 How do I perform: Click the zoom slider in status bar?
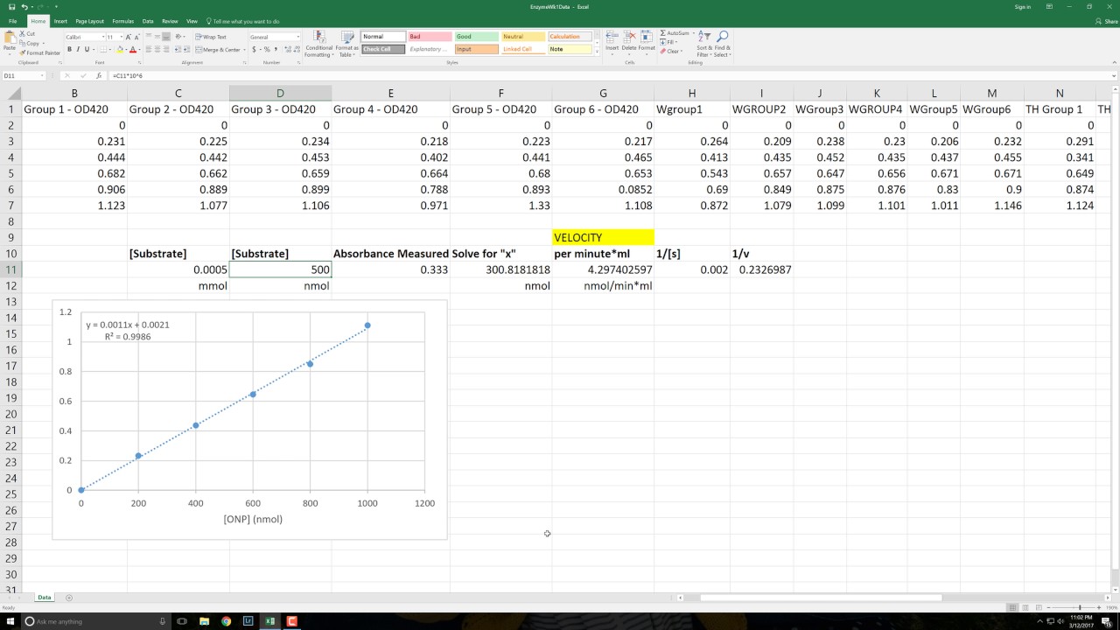click(1080, 607)
